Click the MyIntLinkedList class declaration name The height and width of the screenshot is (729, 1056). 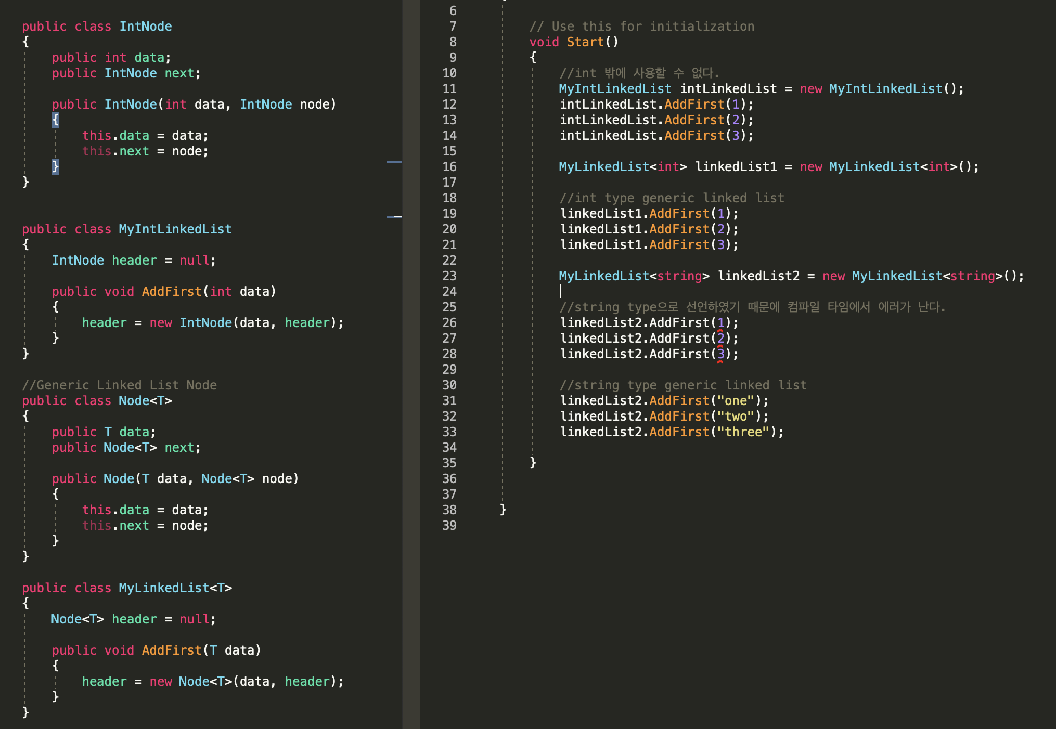pos(175,229)
